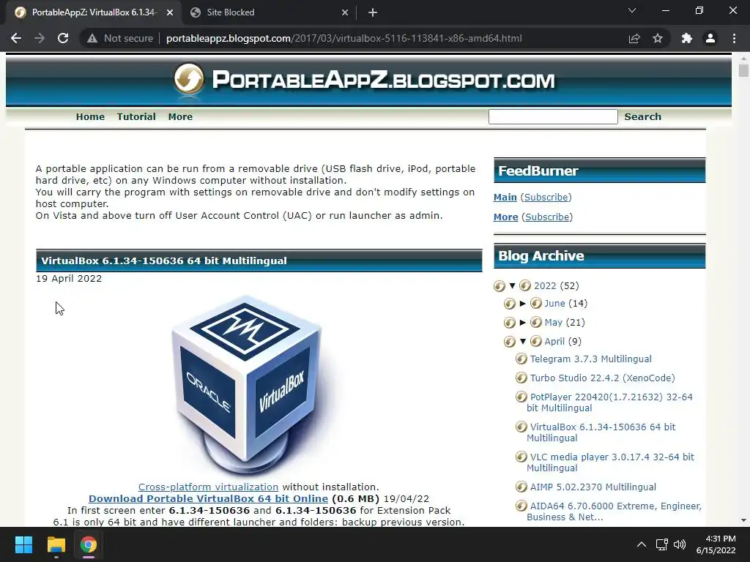This screenshot has height=562, width=750.
Task: Open VirtualBox 6.1.34-150636 archive link
Action: click(601, 432)
